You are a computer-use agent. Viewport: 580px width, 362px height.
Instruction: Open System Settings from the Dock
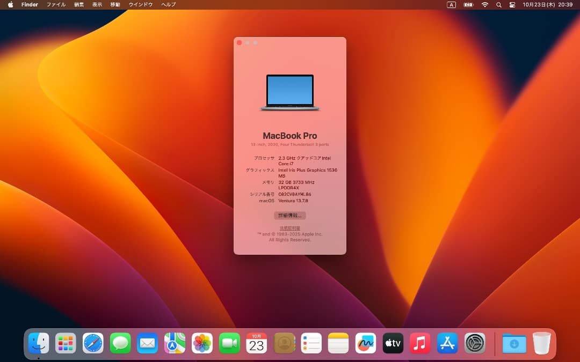tap(474, 343)
